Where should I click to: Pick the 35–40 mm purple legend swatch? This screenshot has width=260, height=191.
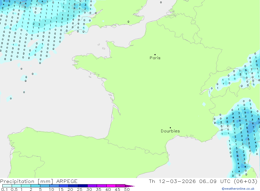101,186
